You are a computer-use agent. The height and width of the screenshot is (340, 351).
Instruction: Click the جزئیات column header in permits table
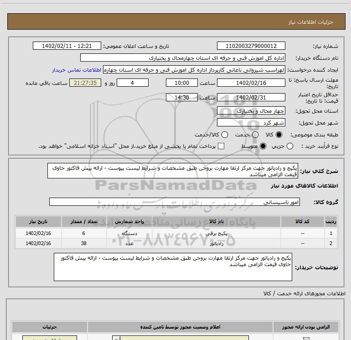50,327
